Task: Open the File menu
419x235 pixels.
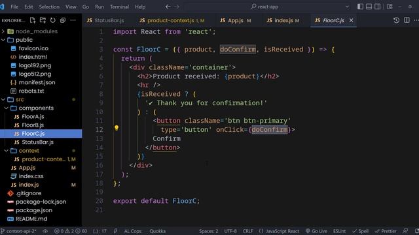Action: [x=14, y=7]
